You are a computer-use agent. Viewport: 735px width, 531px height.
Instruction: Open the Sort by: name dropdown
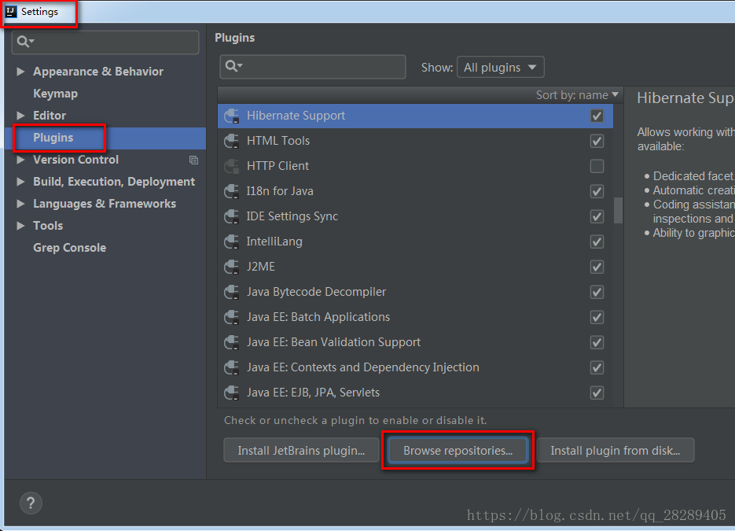click(x=577, y=95)
